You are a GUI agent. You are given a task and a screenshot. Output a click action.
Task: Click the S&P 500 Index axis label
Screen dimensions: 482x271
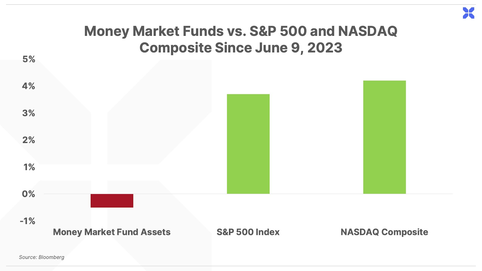(x=248, y=232)
